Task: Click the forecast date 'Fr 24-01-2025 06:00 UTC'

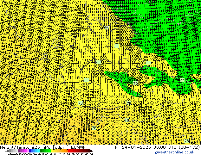Action: coord(146,147)
